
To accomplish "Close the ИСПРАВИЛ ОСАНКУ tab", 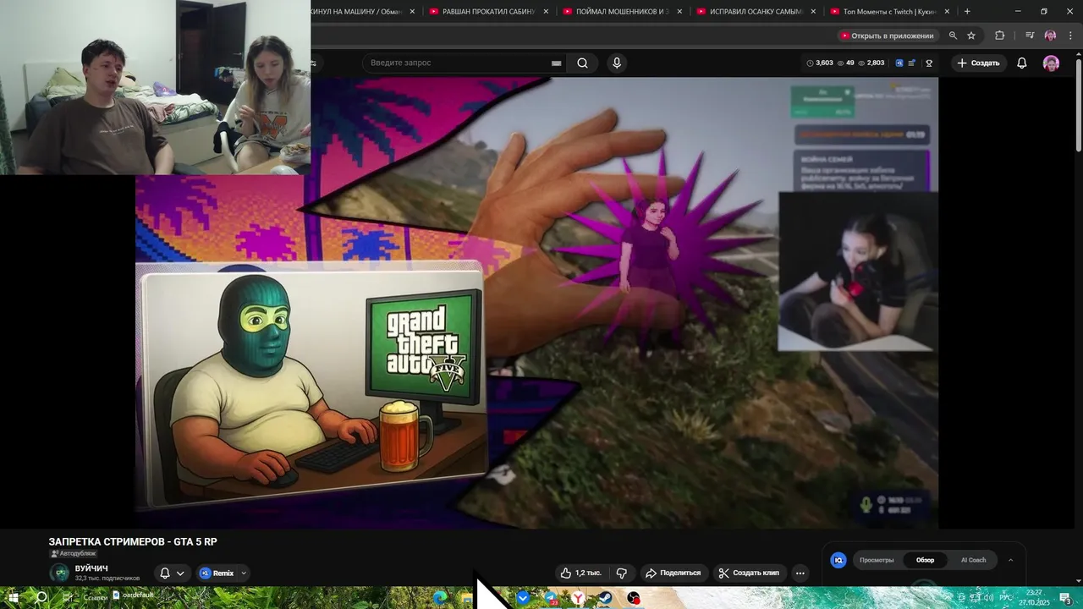I will click(x=813, y=11).
